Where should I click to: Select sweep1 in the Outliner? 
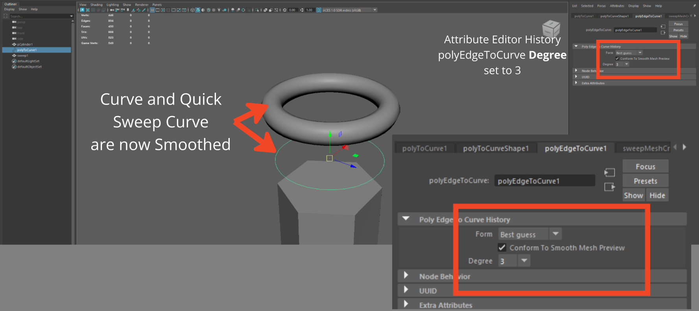(22, 55)
